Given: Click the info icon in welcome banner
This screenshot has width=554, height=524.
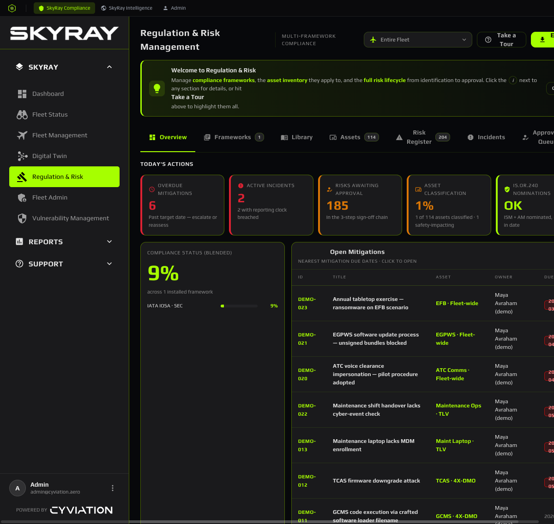Looking at the screenshot, I should click(x=513, y=80).
